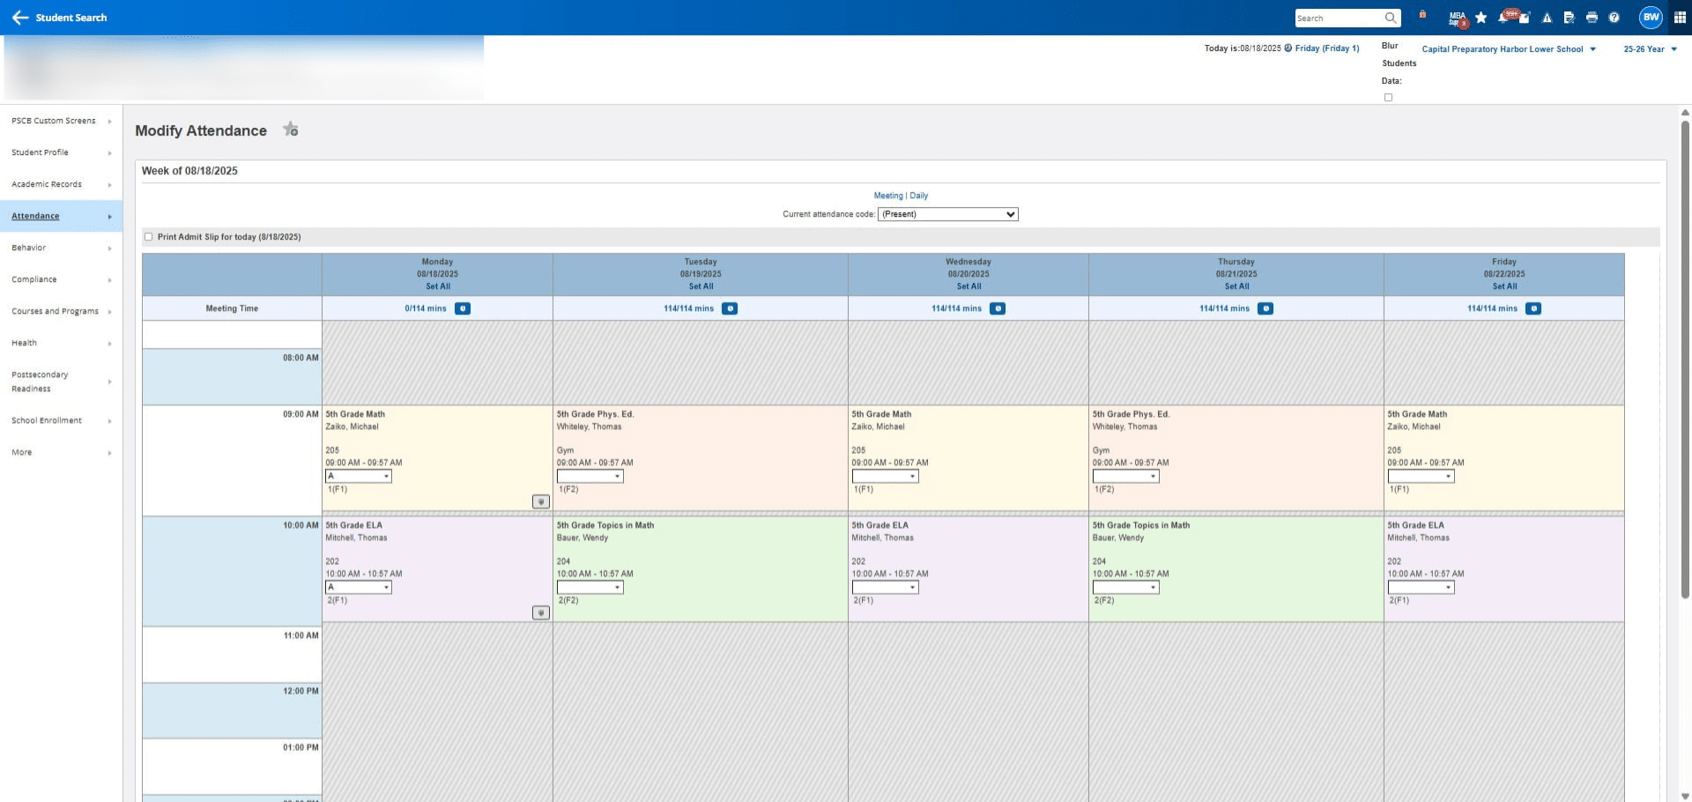Open the BW user profile avatar
1692x802 pixels.
(1651, 18)
